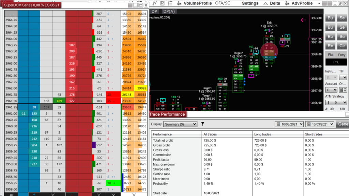
Task: Click the Rev (reverse) button
Action: (x=330, y=46)
